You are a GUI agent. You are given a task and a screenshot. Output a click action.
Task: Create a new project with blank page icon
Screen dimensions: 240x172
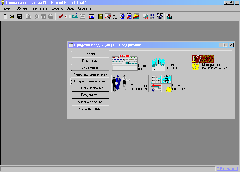point(5,16)
